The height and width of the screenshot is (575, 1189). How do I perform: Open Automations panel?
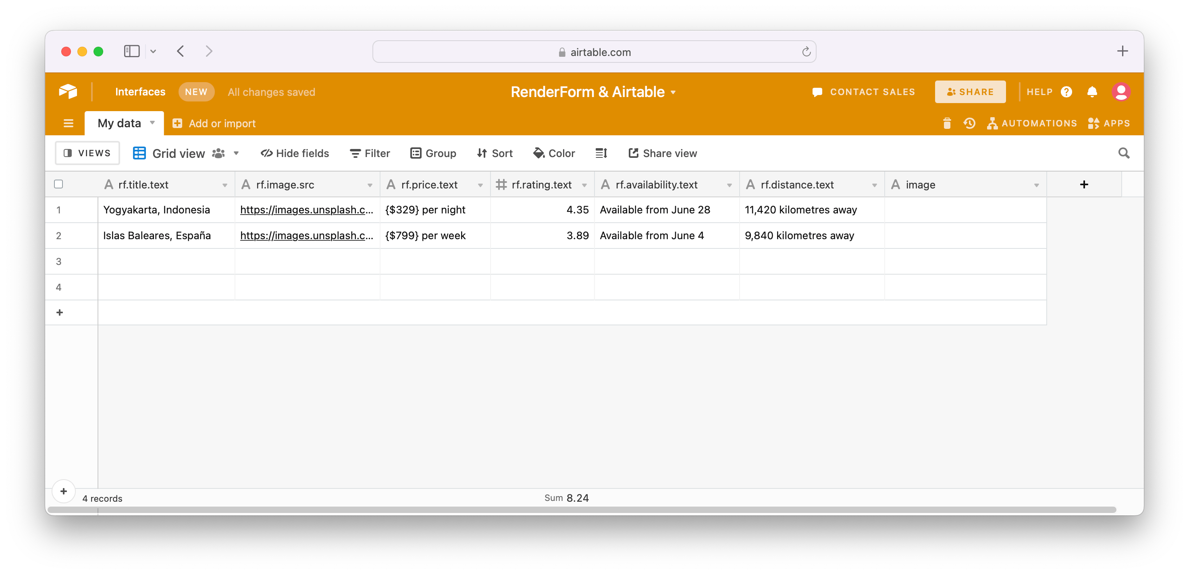click(x=1031, y=123)
